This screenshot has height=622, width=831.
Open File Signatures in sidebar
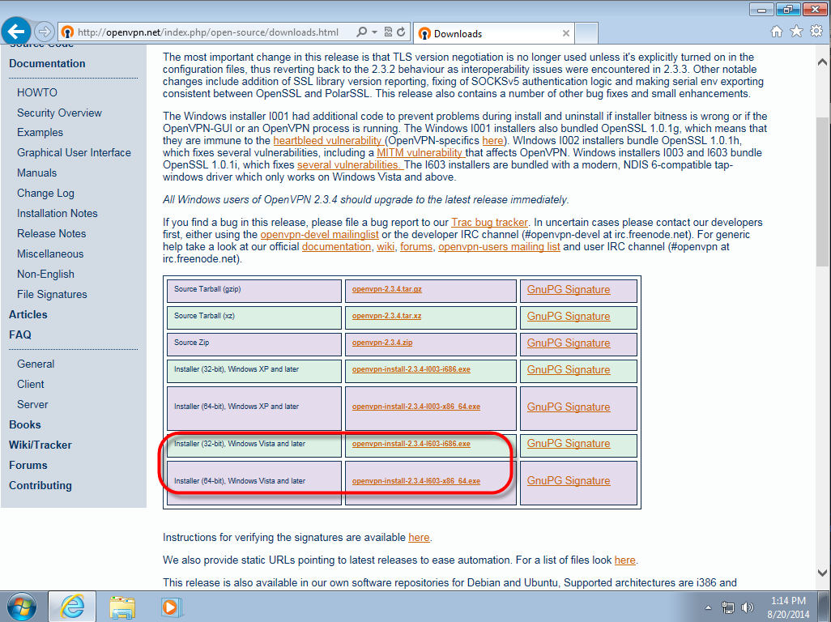point(52,295)
